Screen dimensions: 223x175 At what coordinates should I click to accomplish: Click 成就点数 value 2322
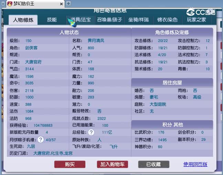[102, 119]
